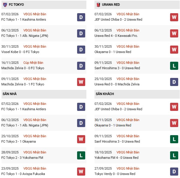The width and height of the screenshot is (180, 178).
Task: Click the D badge for FC Tokyo vs Kashima Antlers
Action: tap(81, 17)
